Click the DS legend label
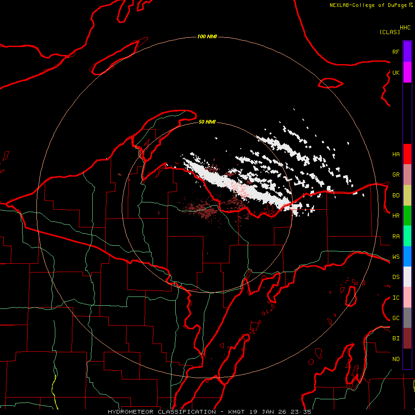415x415 pixels. click(x=396, y=277)
